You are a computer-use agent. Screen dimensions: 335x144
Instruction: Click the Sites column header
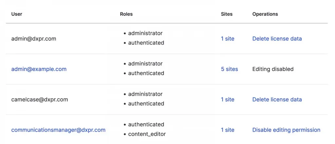[227, 14]
